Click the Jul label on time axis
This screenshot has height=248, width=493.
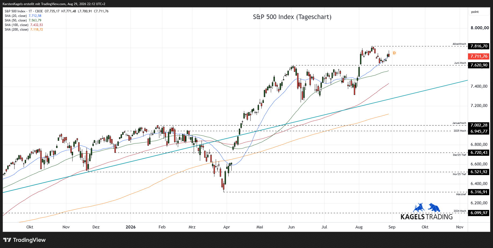click(324, 227)
